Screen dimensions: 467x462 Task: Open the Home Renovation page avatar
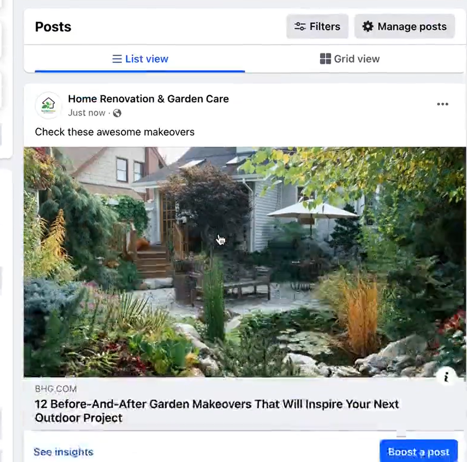(48, 105)
